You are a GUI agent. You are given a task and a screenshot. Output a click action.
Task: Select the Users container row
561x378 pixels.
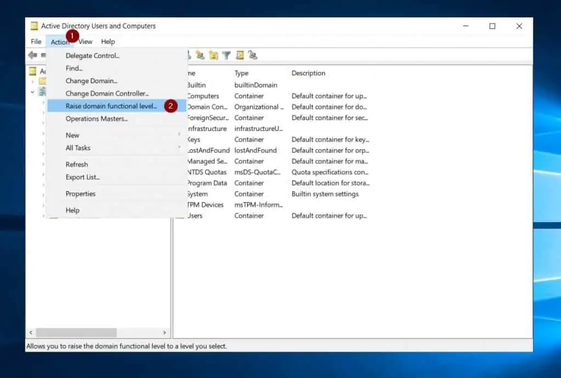pos(194,216)
